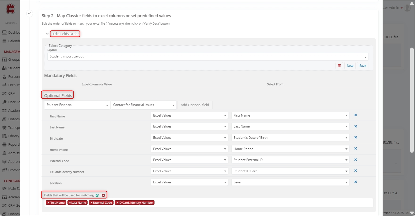
Task: Click the Step 2 checkmark circle icon
Action: tap(29, 13)
